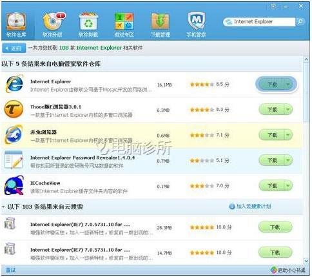
Task: Click the 16.1MB size value
Action: (x=164, y=85)
